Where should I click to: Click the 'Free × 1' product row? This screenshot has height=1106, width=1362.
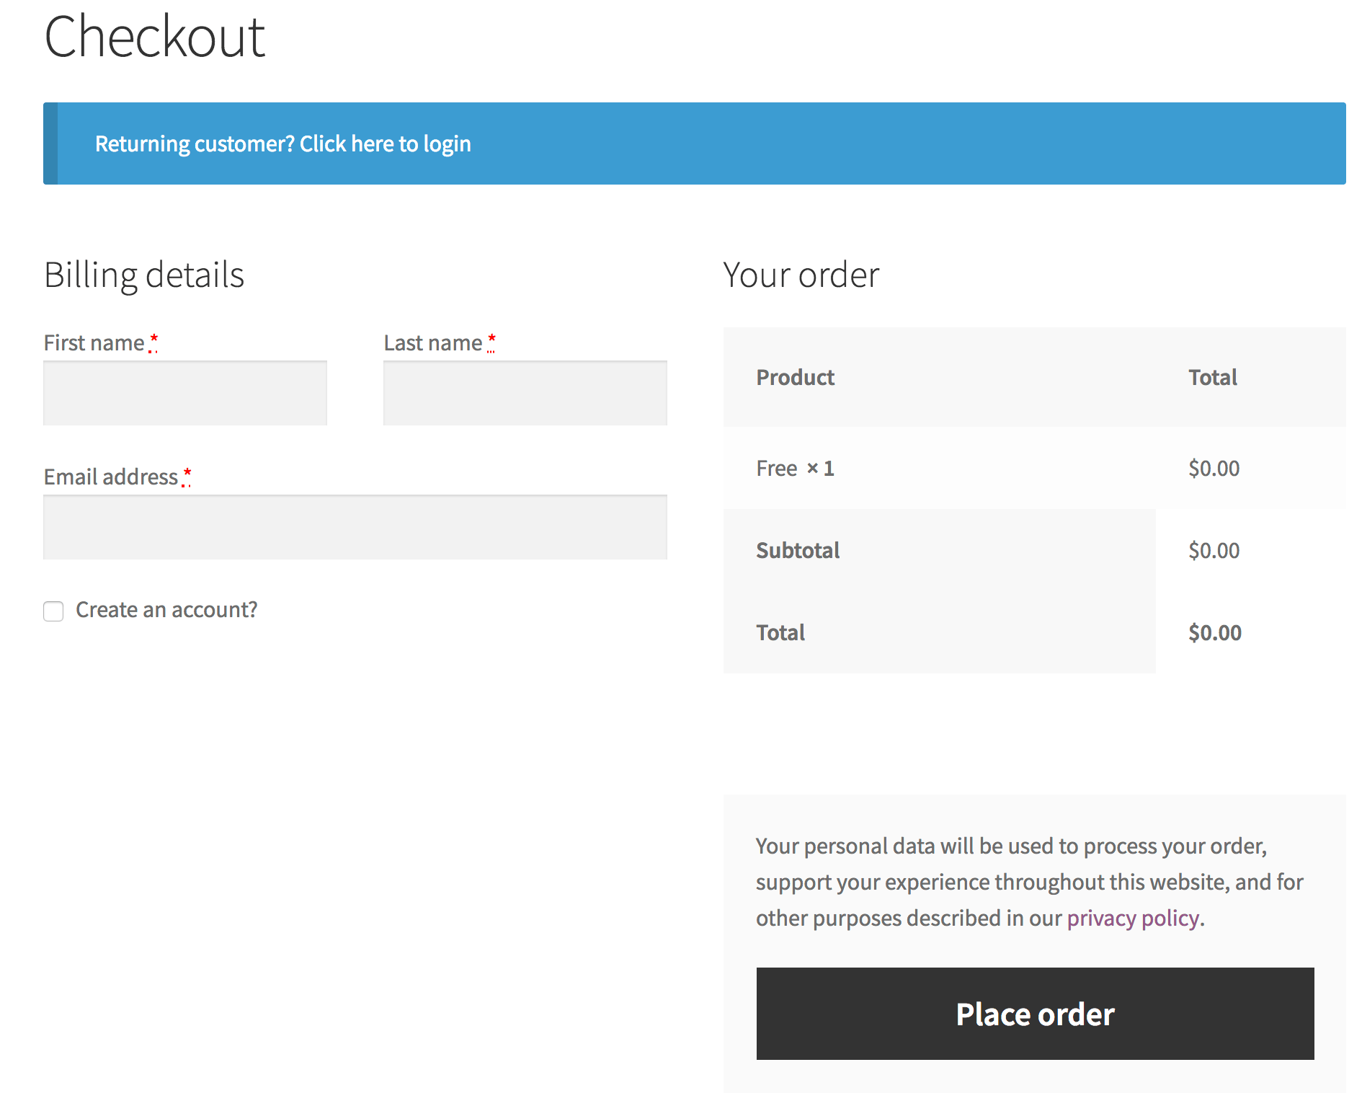pyautogui.click(x=794, y=469)
